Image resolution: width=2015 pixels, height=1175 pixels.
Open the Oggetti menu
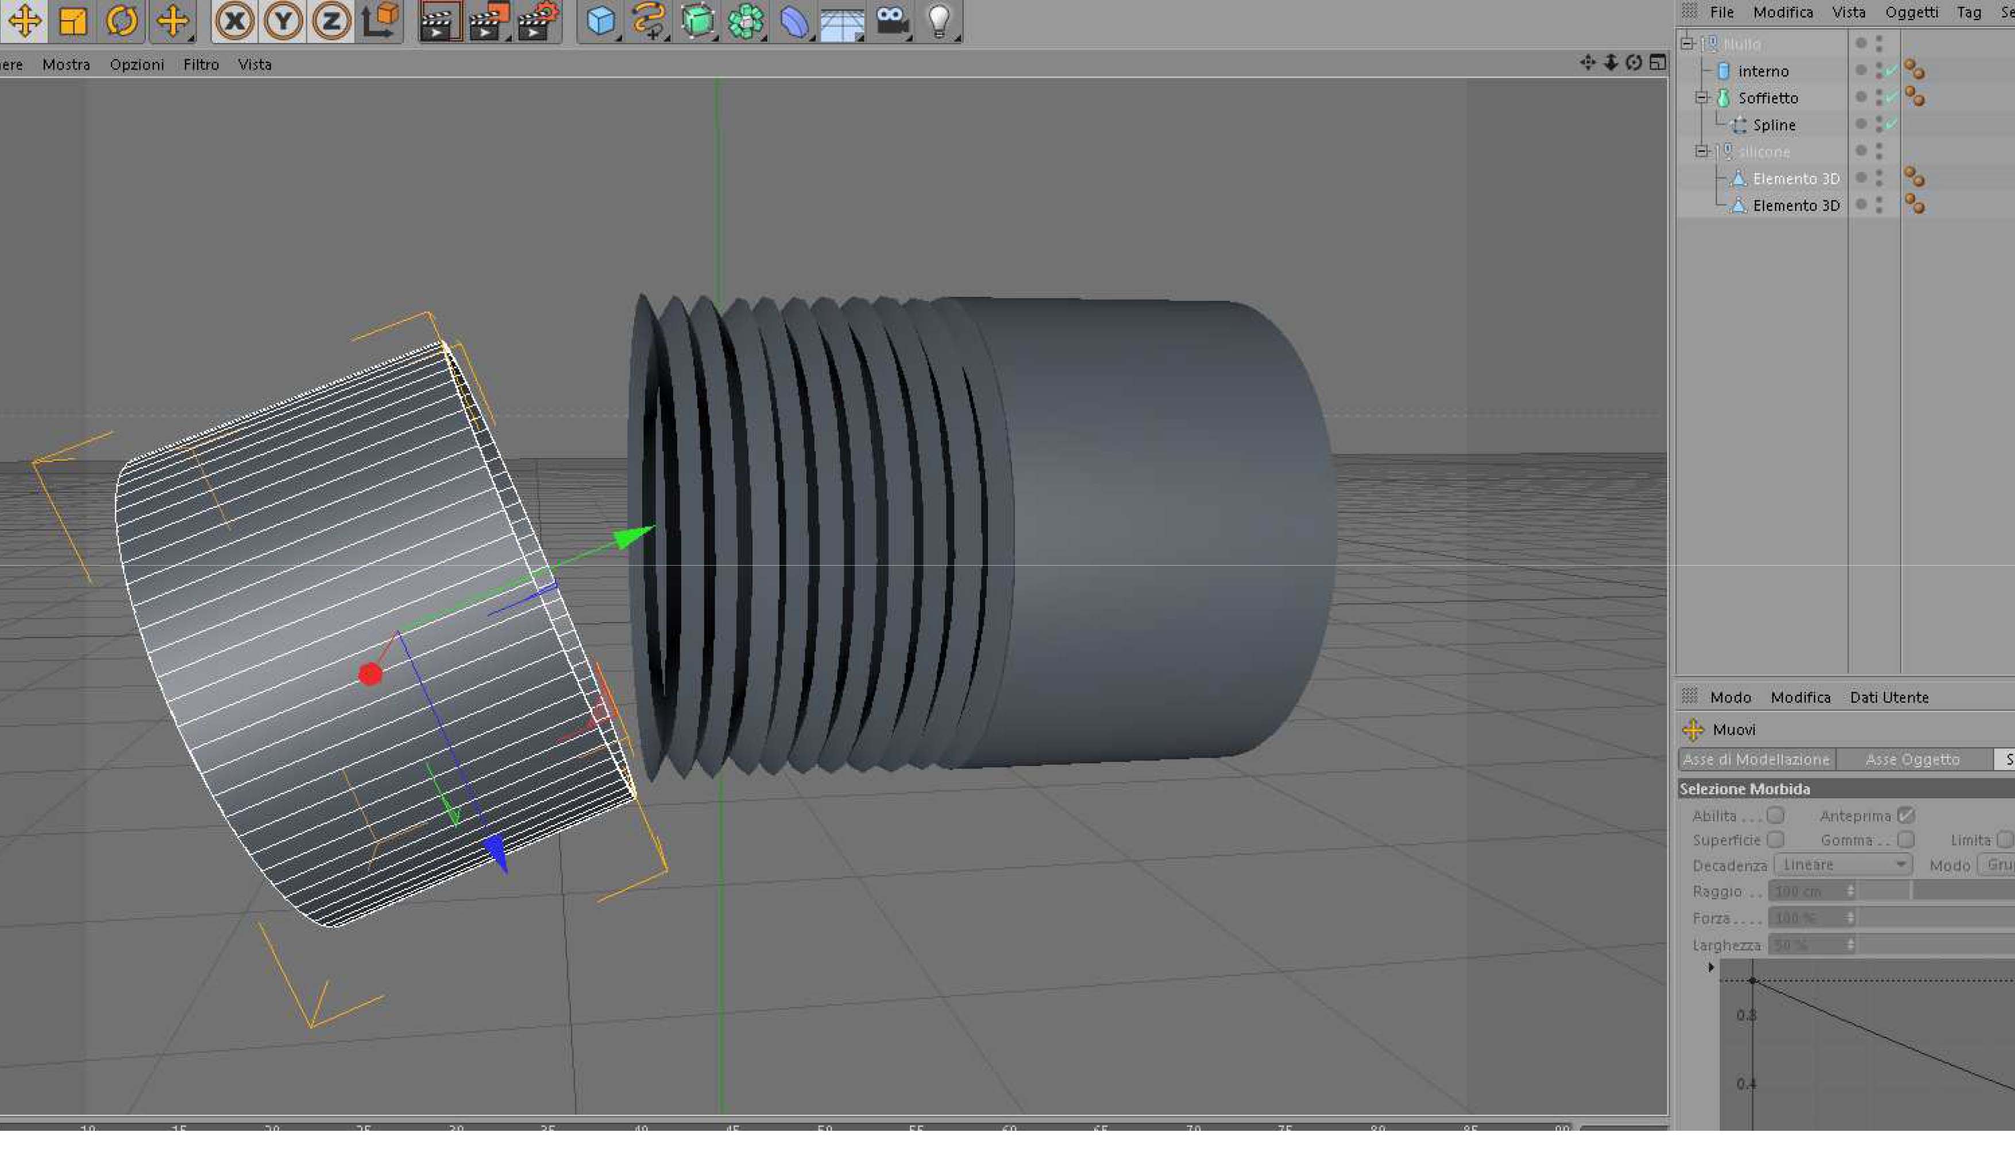coord(1911,12)
